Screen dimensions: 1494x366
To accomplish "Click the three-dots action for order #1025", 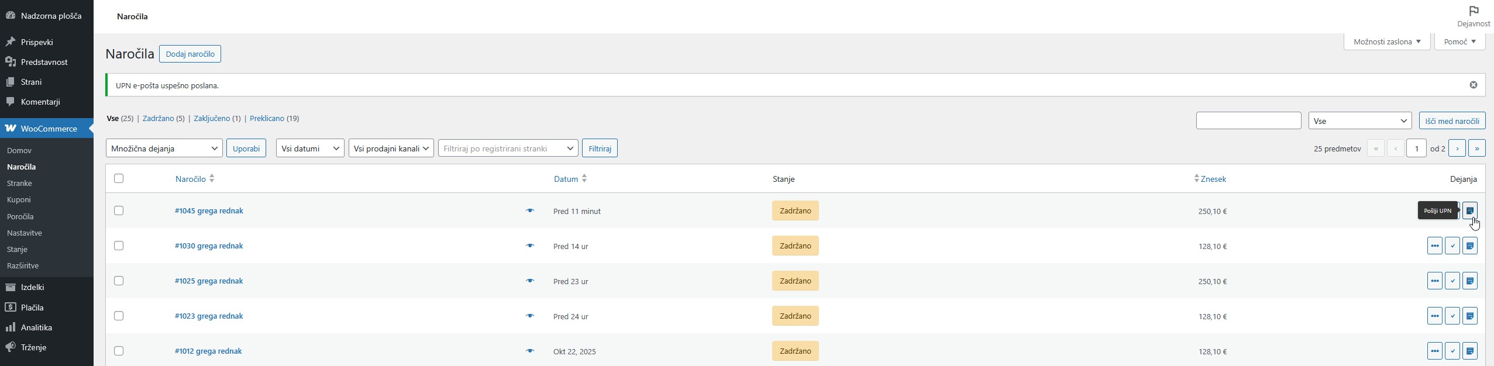I will (x=1434, y=281).
